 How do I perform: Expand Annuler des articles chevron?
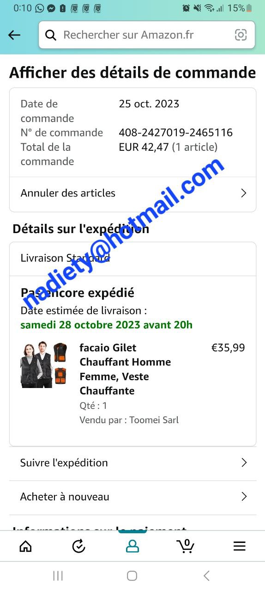click(x=244, y=193)
